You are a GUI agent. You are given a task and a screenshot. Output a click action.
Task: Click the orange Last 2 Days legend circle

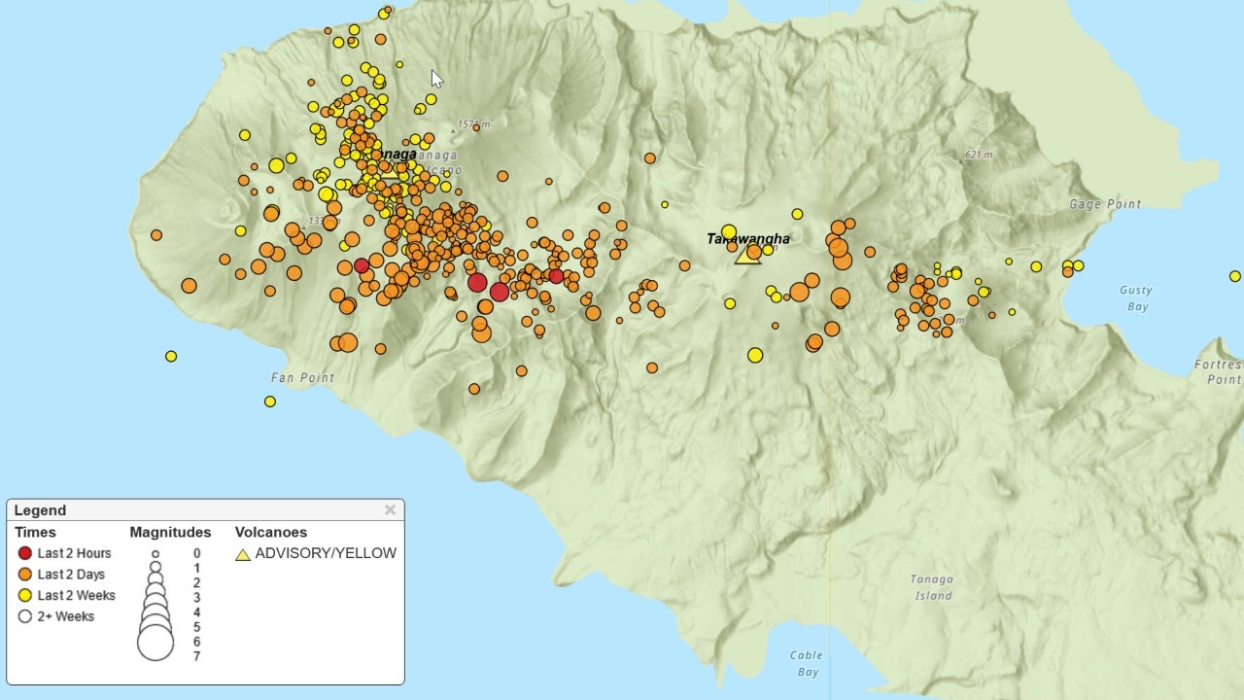coord(25,575)
